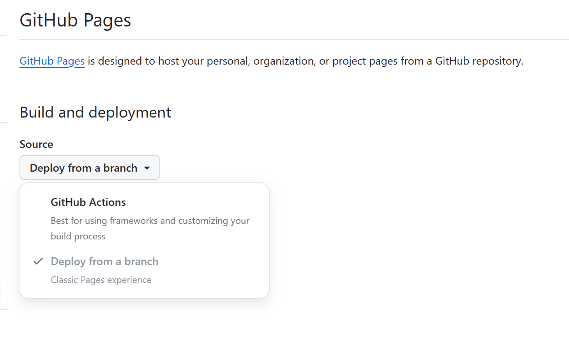This screenshot has width=569, height=348.
Task: Click blank left margin beside GitHub Actions option
Action: coord(35,202)
